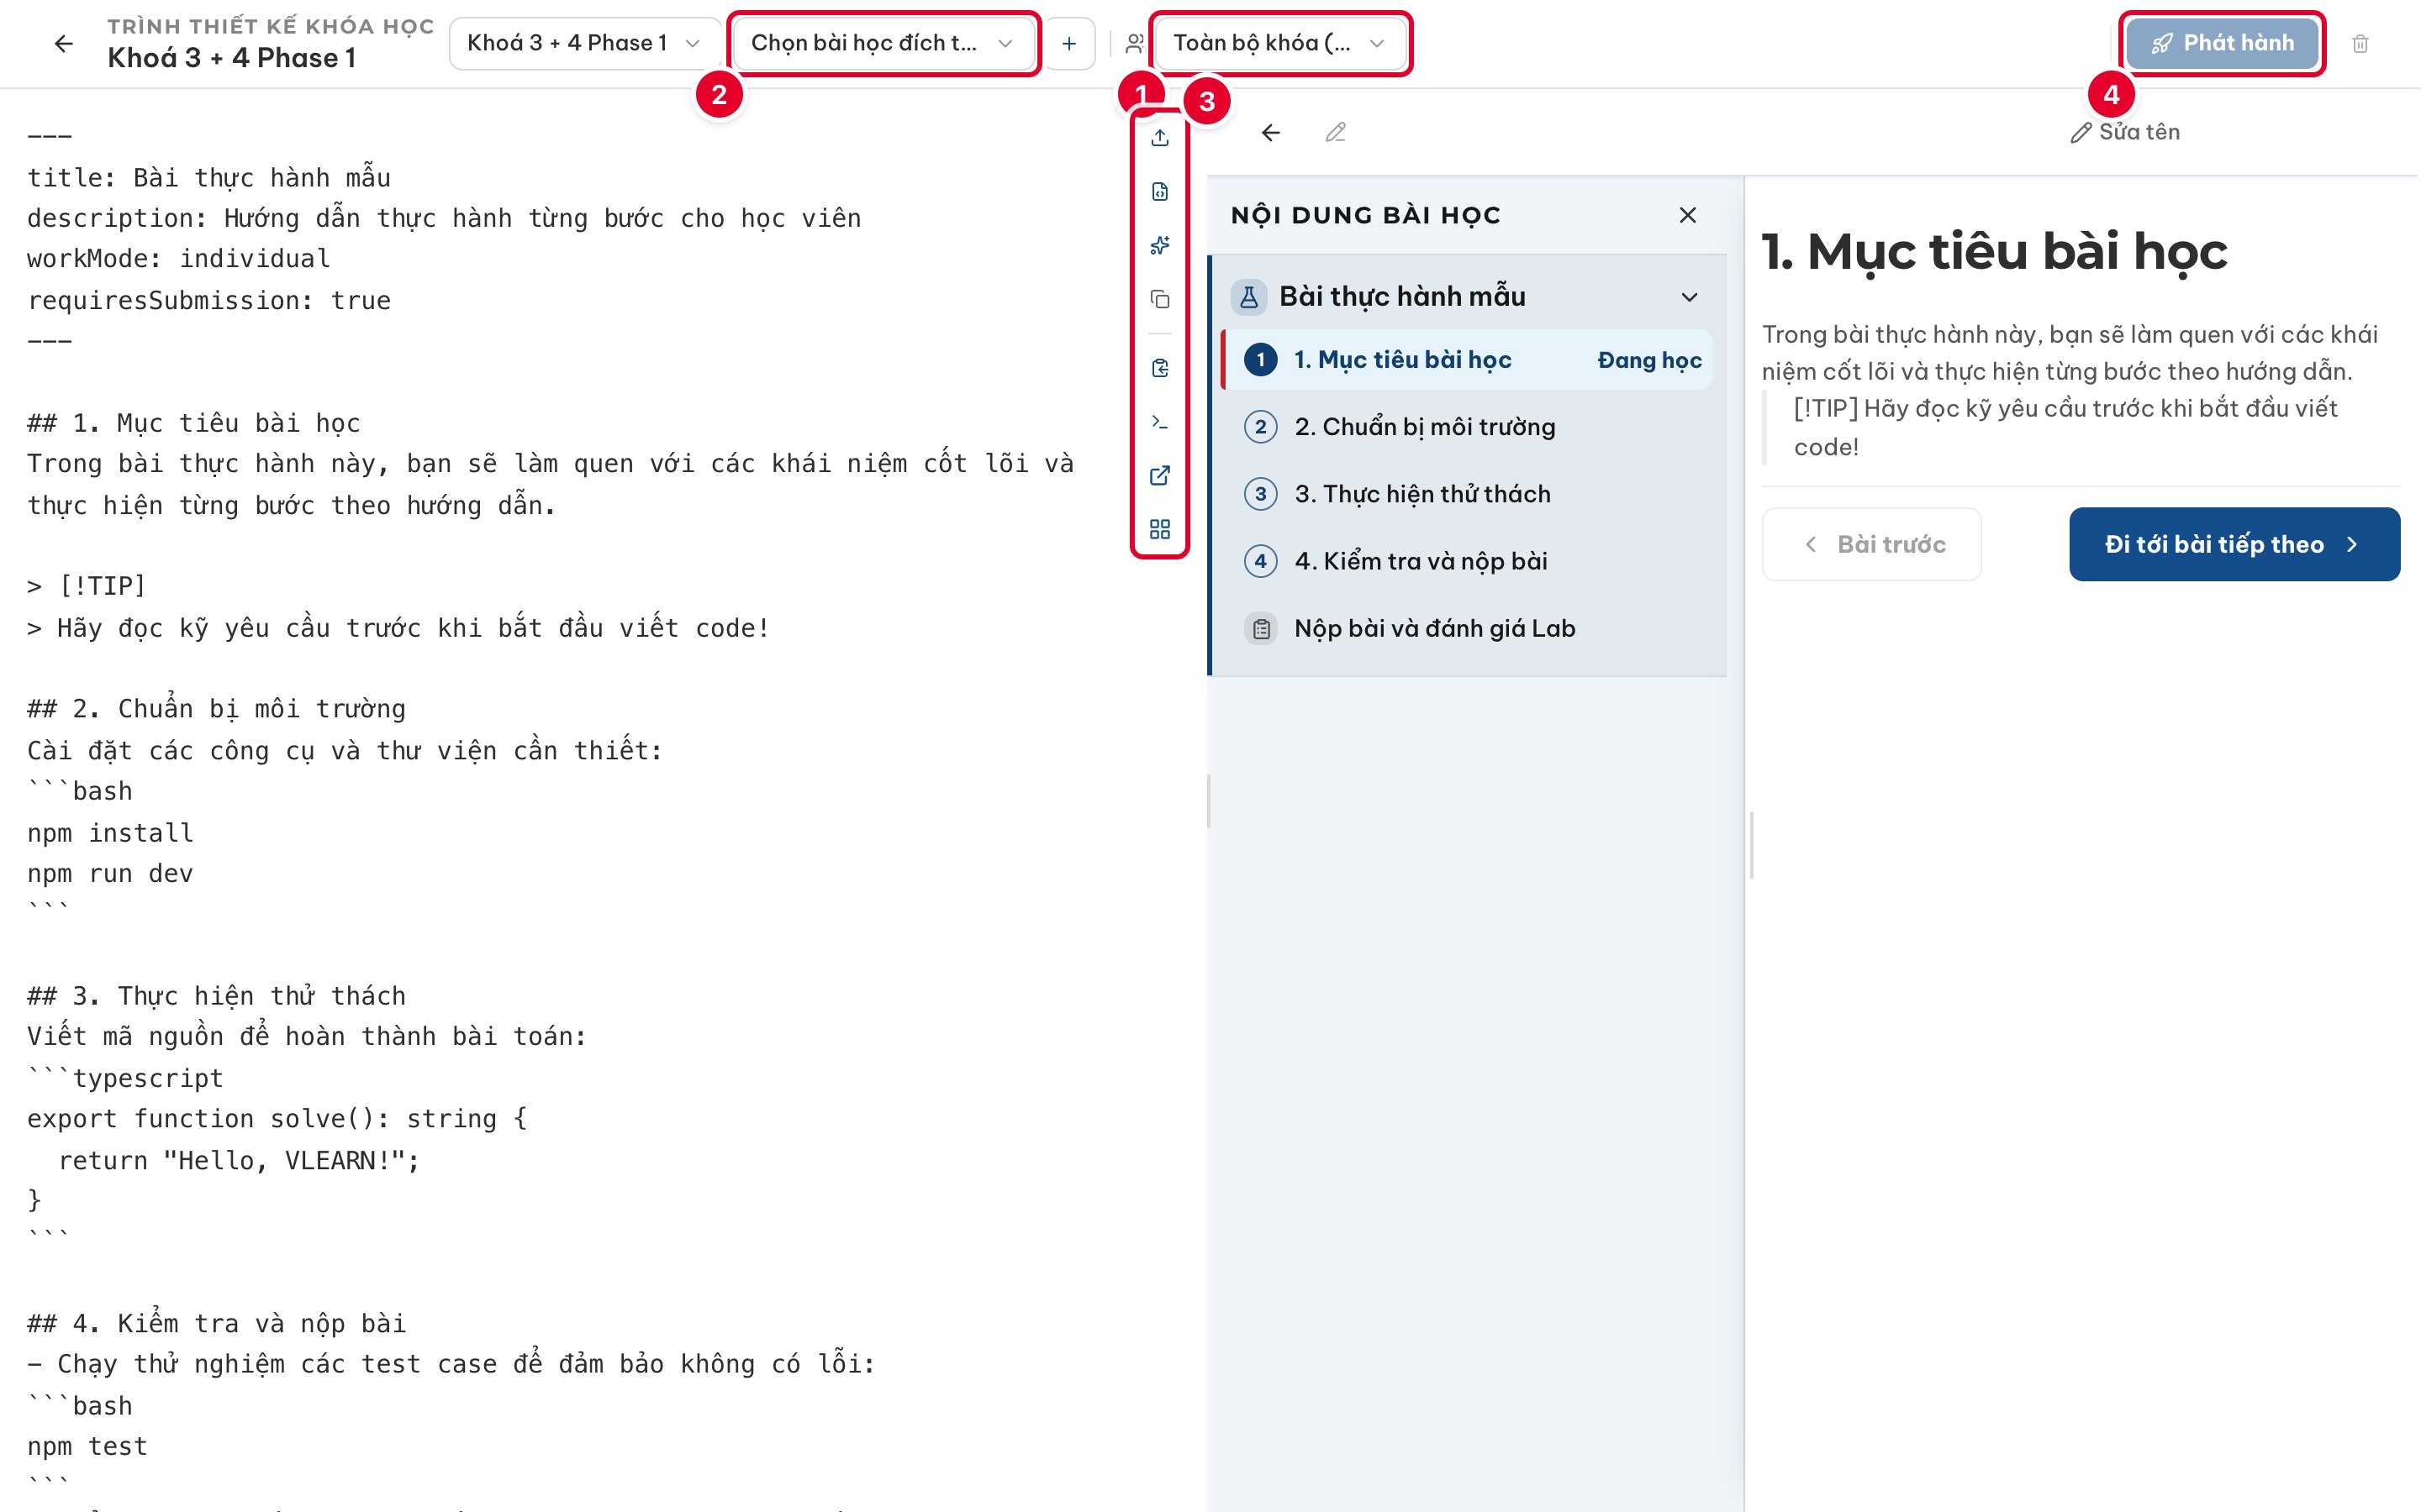Click the users icon before audience dropdown

pyautogui.click(x=1135, y=44)
